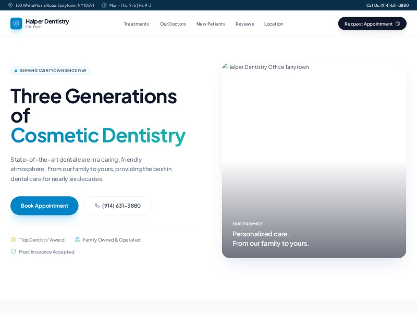Click the Call Us link in the top bar
The image size is (417, 313).
pyautogui.click(x=387, y=5)
